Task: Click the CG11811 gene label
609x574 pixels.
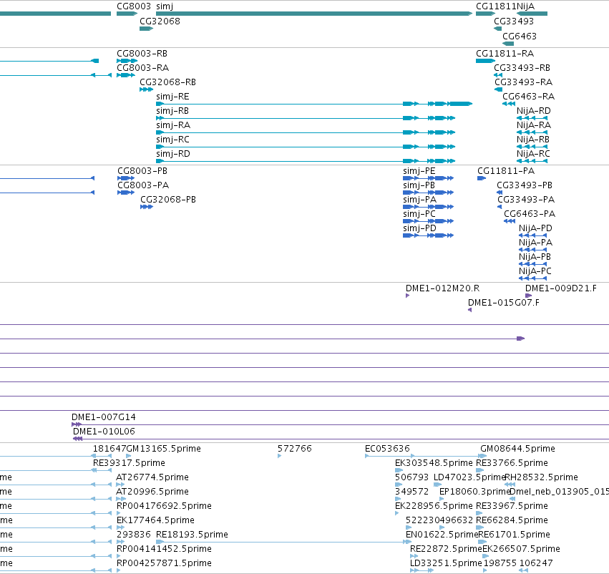Action: (x=496, y=6)
